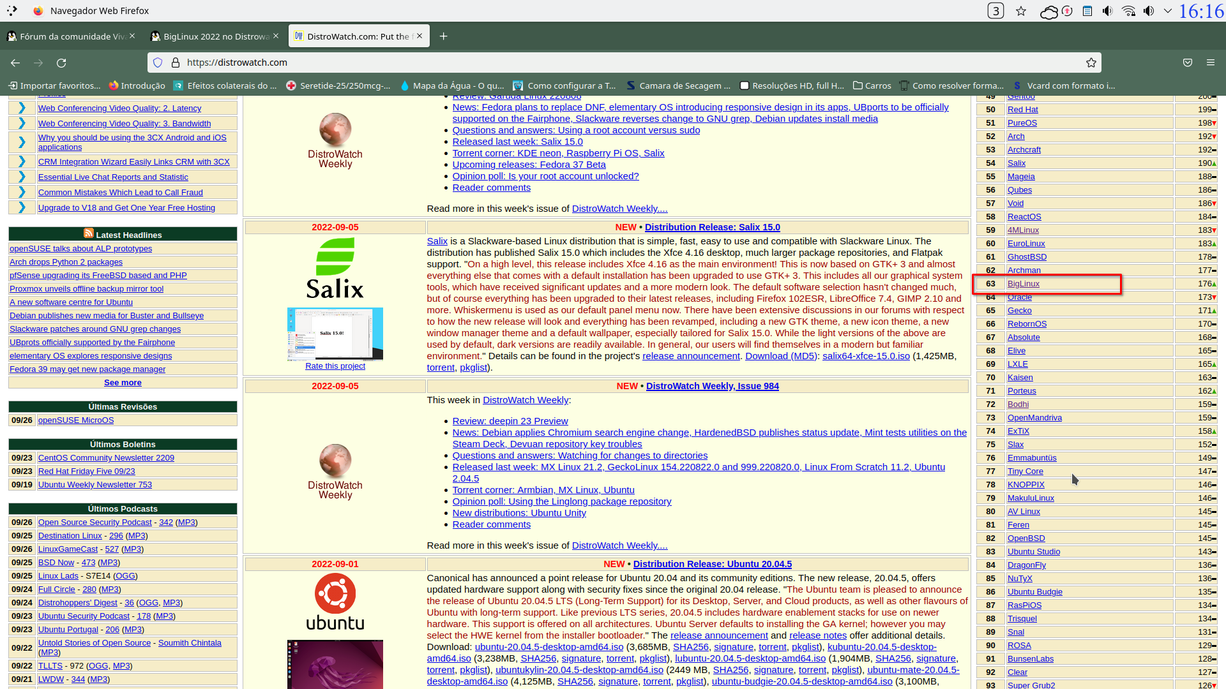Image resolution: width=1226 pixels, height=689 pixels.
Task: Open openSUSE talks about ALP prototypes
Action: click(80, 249)
